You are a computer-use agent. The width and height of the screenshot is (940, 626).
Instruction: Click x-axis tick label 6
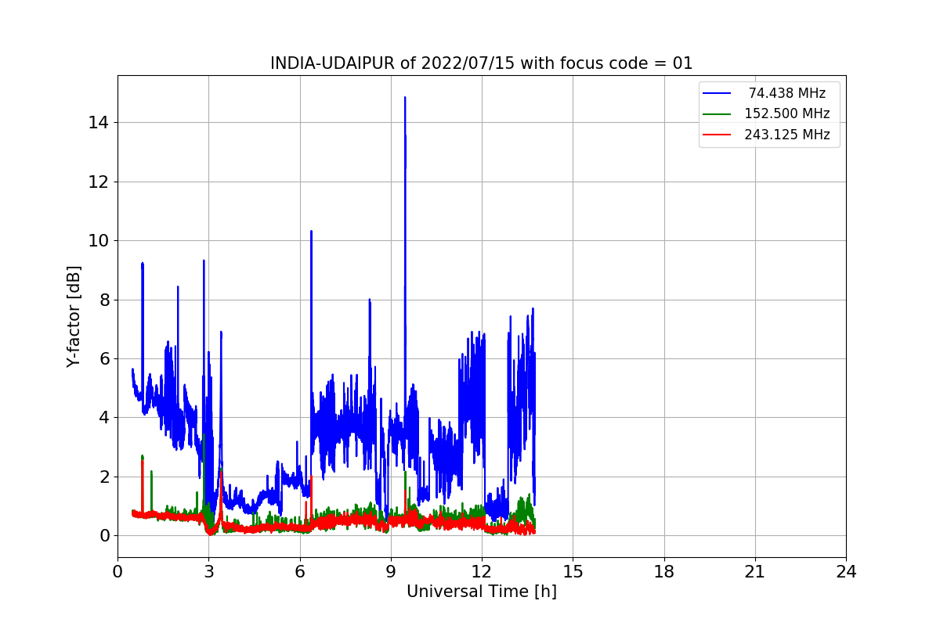[299, 572]
